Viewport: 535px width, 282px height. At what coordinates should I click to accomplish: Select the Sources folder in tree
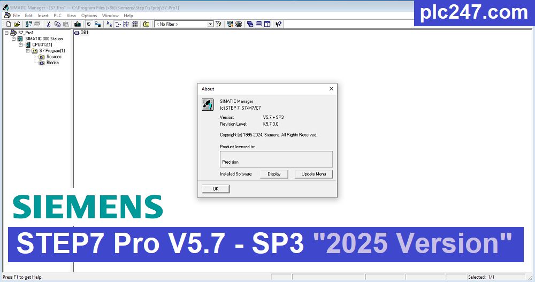click(x=54, y=57)
